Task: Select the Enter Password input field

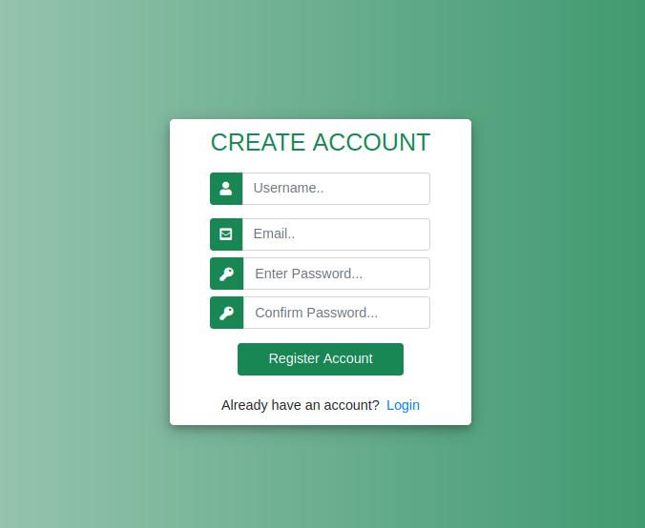Action: 337,274
